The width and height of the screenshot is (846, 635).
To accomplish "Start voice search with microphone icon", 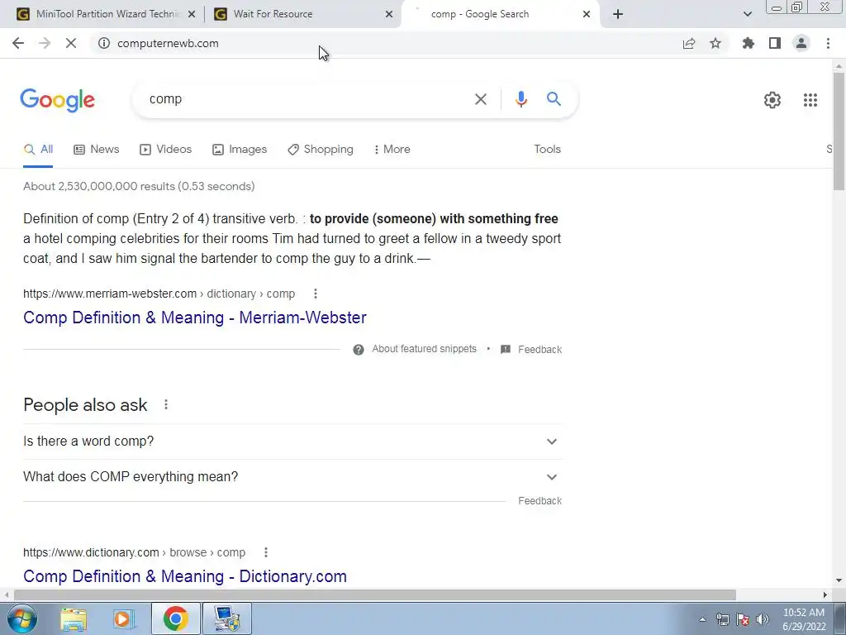I will click(520, 99).
